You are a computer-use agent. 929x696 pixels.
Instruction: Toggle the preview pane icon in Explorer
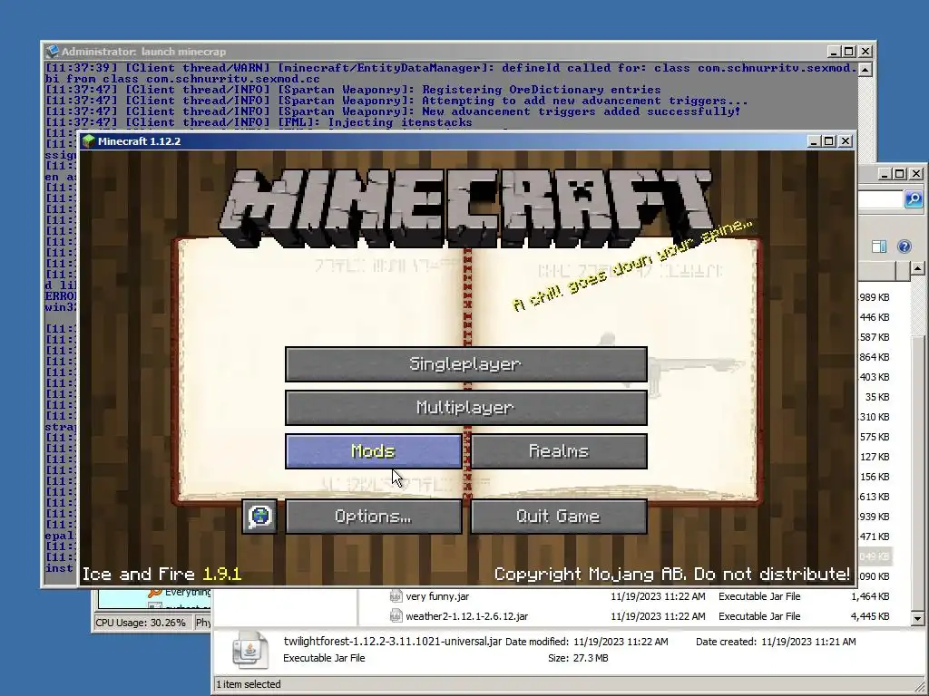[879, 246]
